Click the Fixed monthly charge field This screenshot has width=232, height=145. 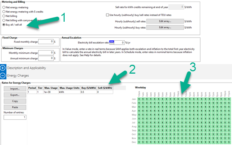pos(46,41)
